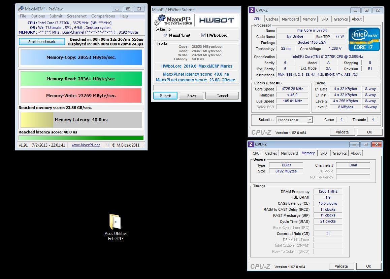Switch to Graphics tab in lower CPU-Z
The height and width of the screenshot is (279, 390).
click(x=339, y=153)
